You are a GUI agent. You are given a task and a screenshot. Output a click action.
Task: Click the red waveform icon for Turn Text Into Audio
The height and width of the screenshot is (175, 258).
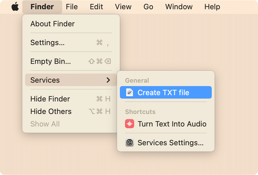(x=130, y=124)
